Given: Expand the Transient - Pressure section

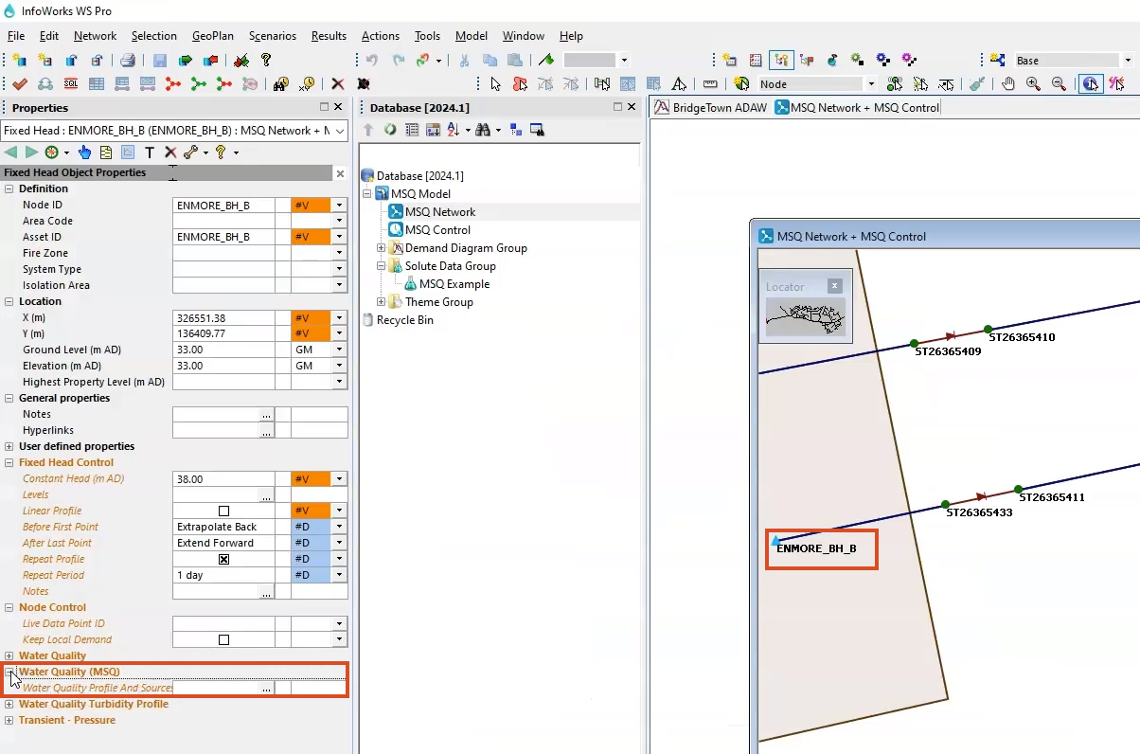Looking at the screenshot, I should click(x=9, y=720).
